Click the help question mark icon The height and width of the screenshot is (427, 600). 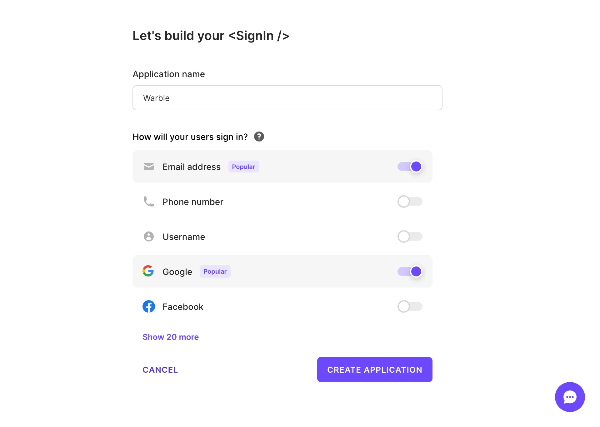click(x=259, y=137)
